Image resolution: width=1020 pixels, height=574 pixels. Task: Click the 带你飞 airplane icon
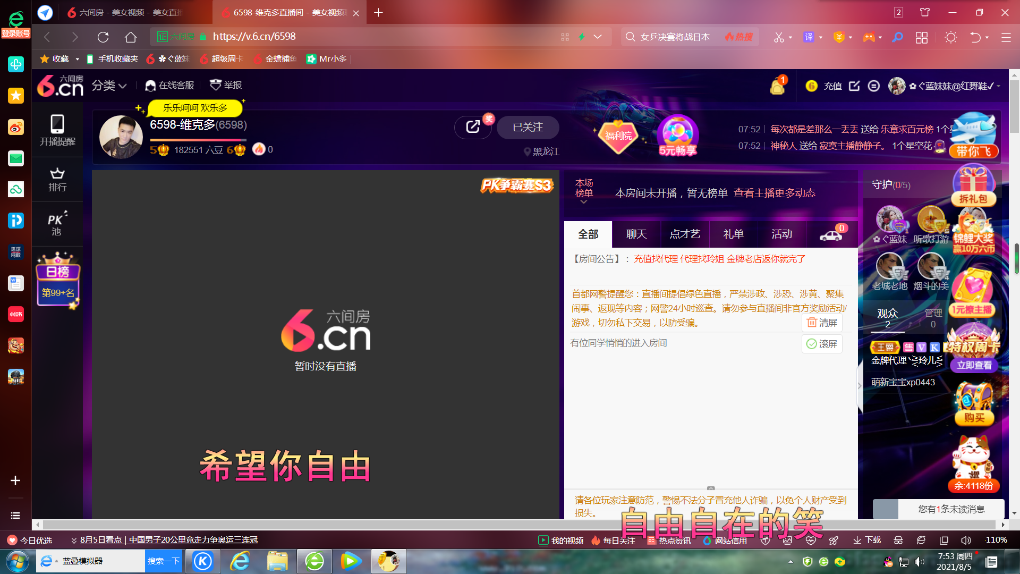point(974,136)
